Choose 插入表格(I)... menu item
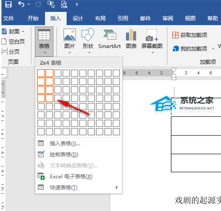Screen dimensions: 221x211 [x=78, y=144]
